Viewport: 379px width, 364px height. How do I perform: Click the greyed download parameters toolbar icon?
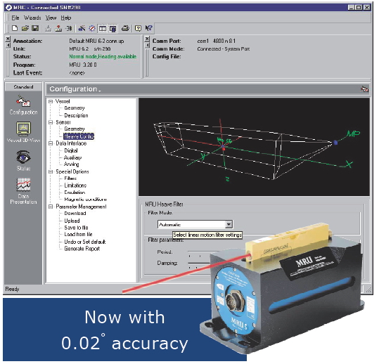point(49,29)
